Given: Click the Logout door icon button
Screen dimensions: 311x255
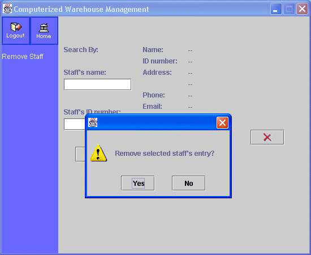Looking at the screenshot, I should click(16, 31).
